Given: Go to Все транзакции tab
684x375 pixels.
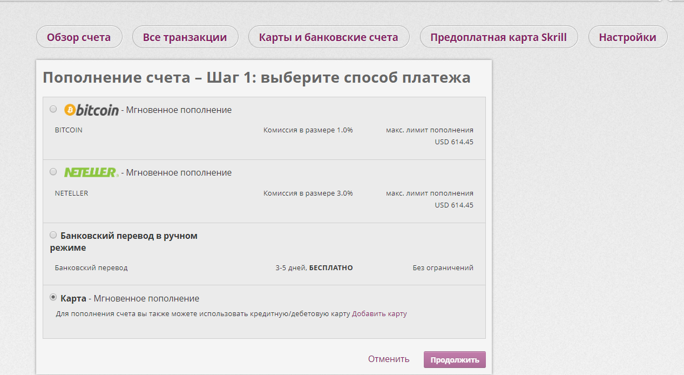Looking at the screenshot, I should (185, 37).
